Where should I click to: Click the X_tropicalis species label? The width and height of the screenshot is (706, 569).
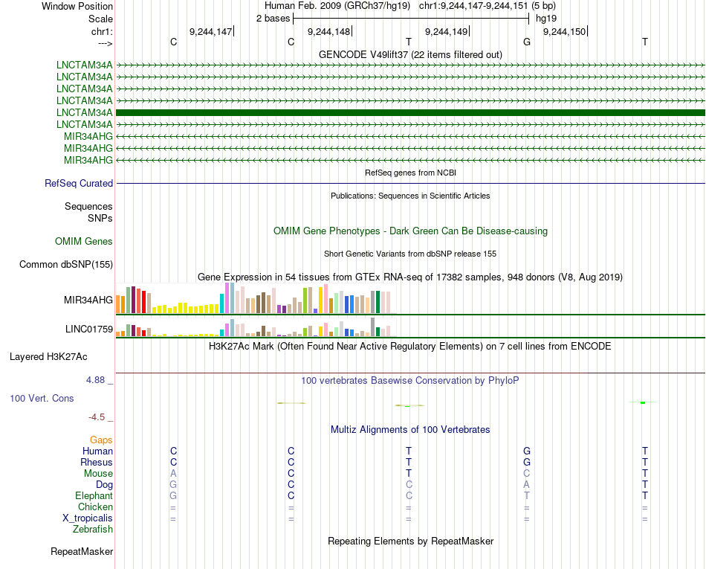pyautogui.click(x=88, y=518)
